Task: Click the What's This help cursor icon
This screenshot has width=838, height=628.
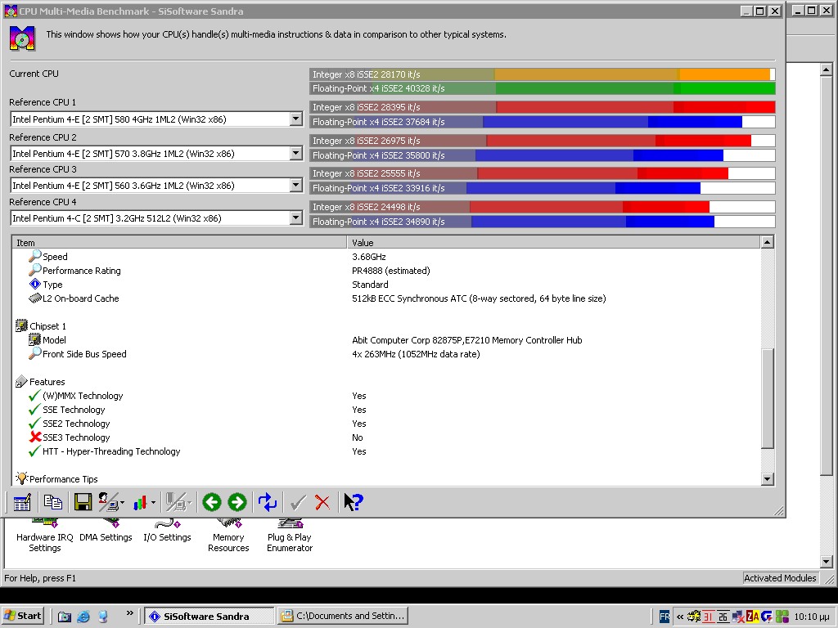Action: pos(354,502)
